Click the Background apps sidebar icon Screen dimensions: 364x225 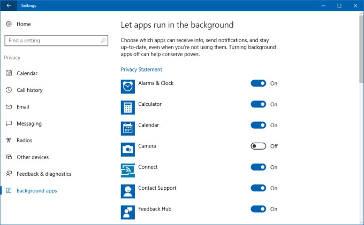9,190
